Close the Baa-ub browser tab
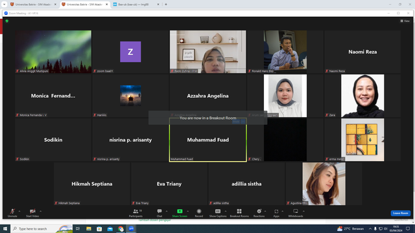The height and width of the screenshot is (233, 415). (x=158, y=5)
